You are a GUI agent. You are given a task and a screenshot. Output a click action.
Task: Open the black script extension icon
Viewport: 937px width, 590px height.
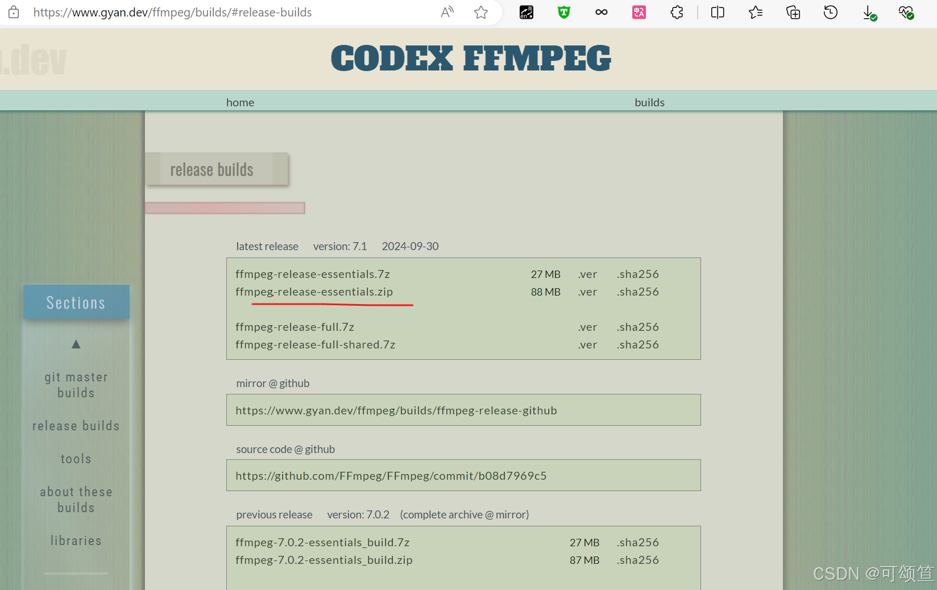tap(526, 12)
